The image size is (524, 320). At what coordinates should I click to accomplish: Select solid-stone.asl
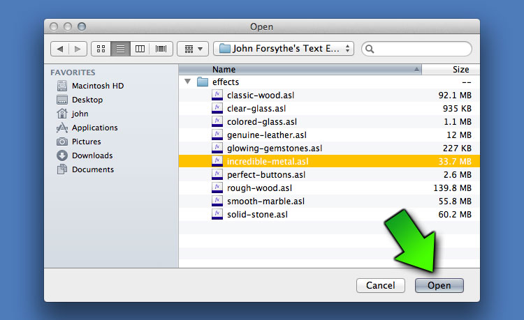(329, 214)
